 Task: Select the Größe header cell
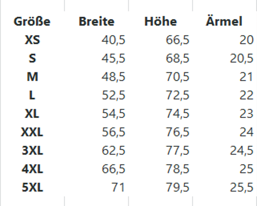[x=32, y=21]
